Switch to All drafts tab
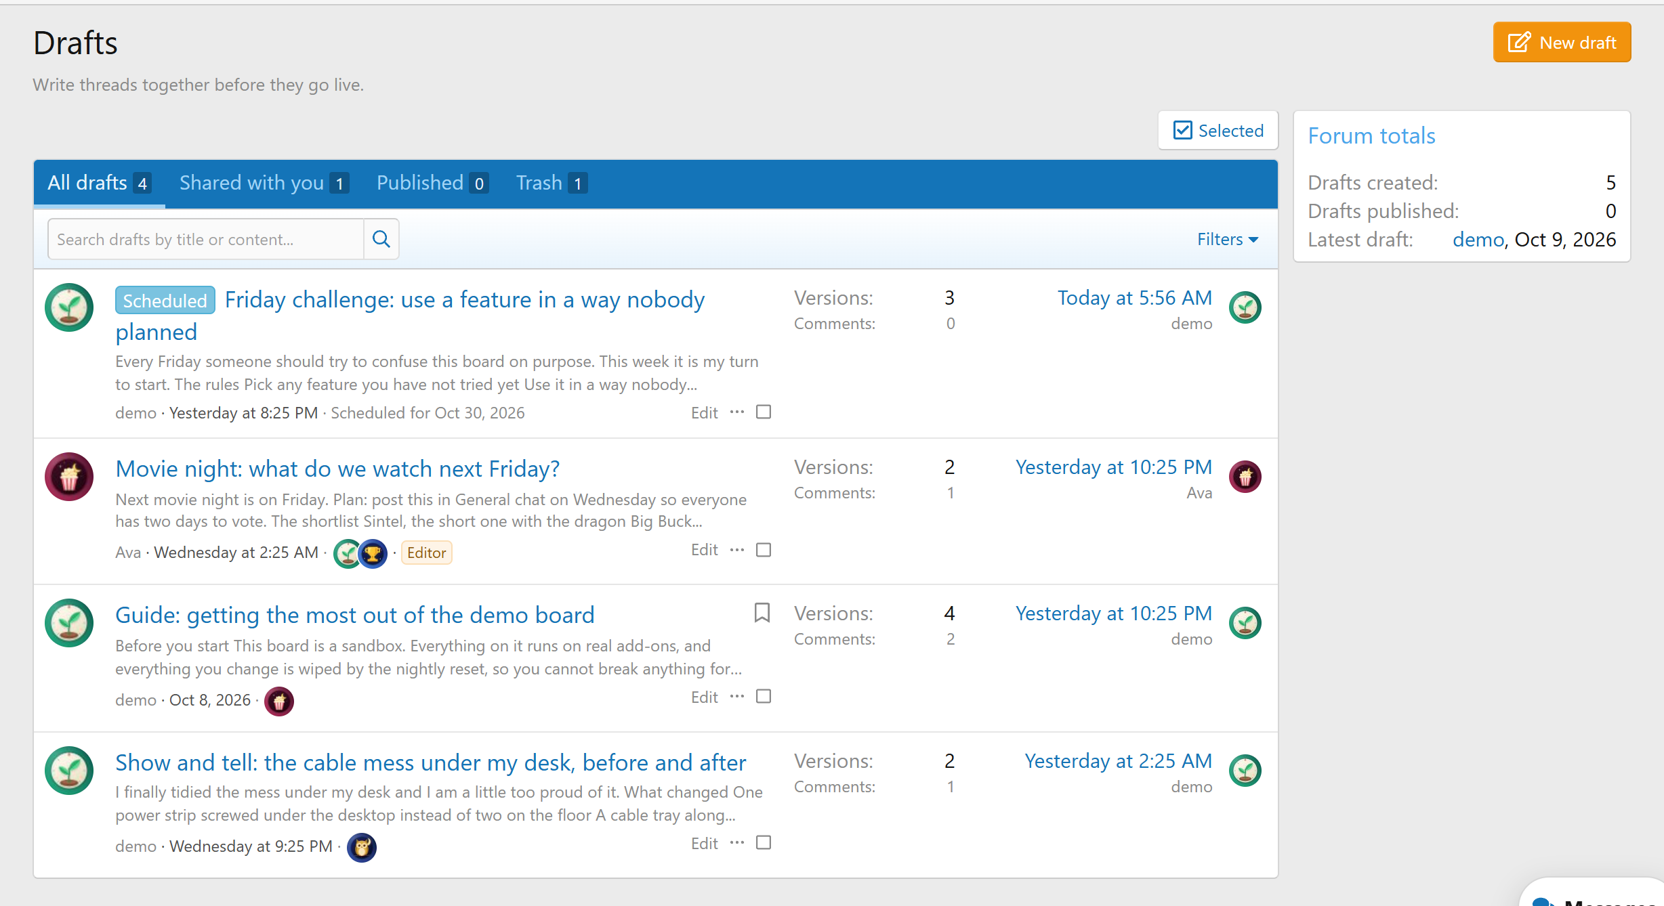This screenshot has width=1664, height=906. pos(99,183)
